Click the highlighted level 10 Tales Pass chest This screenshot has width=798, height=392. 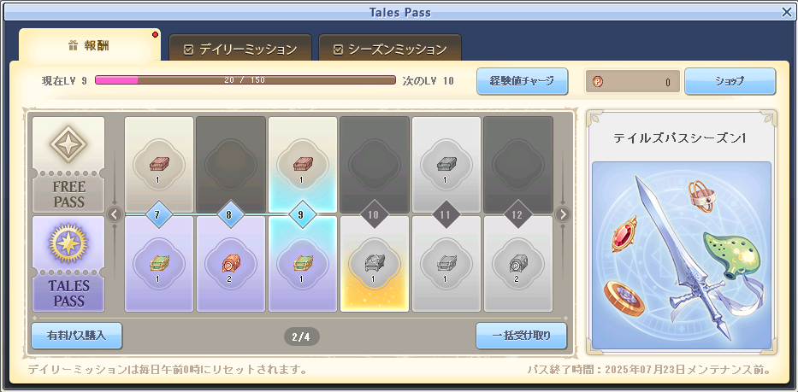pyautogui.click(x=374, y=264)
